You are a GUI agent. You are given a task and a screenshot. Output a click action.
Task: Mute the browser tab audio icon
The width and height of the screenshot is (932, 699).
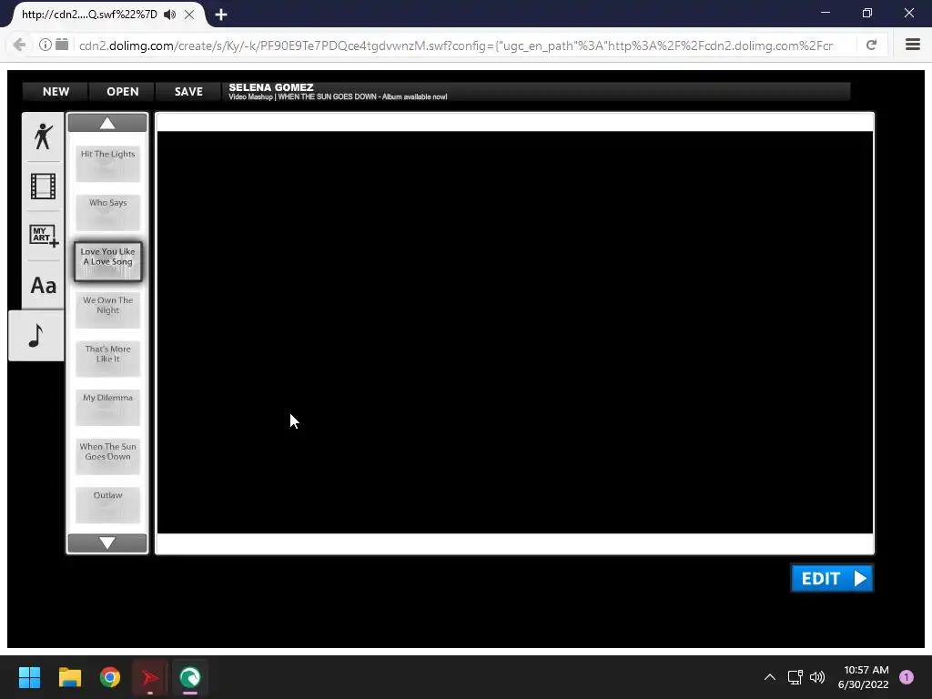point(170,15)
